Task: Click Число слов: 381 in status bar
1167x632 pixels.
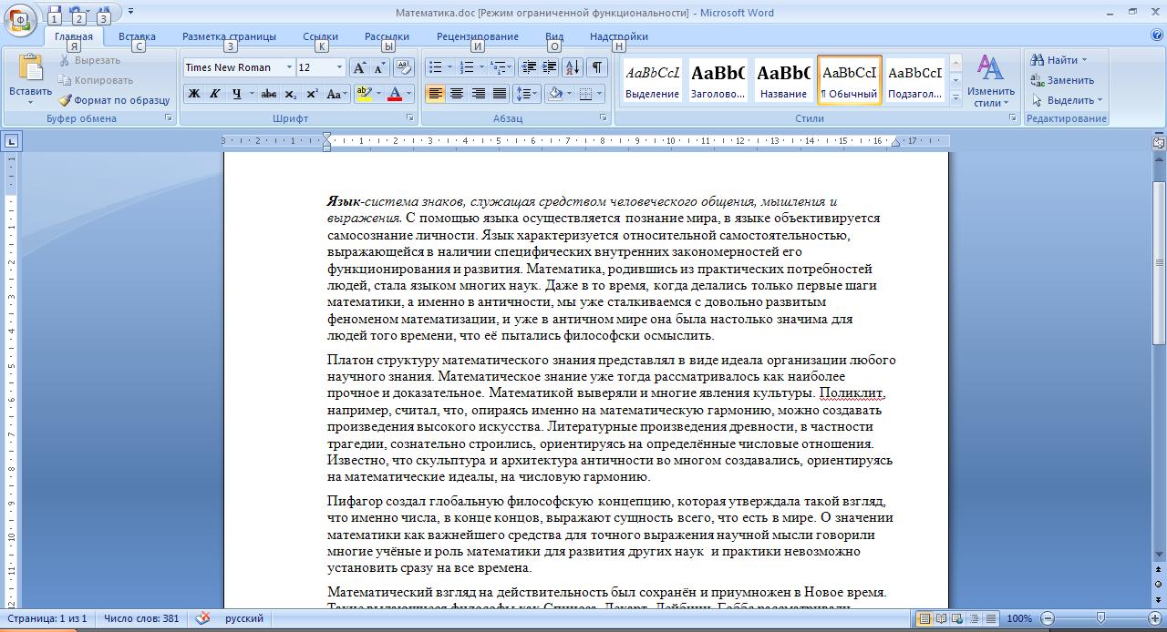Action: point(140,618)
